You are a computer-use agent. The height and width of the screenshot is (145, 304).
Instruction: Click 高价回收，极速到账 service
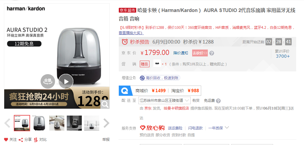160,78
